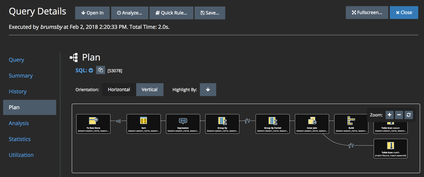The image size is (424, 177).
Task: Open the Highlight By dropdown
Action: coord(208,90)
